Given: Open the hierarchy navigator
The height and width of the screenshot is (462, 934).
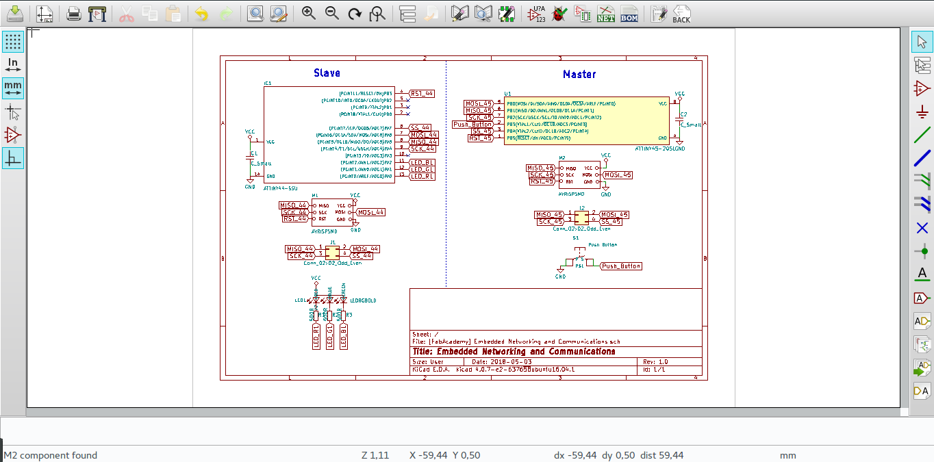Looking at the screenshot, I should pos(407,13).
